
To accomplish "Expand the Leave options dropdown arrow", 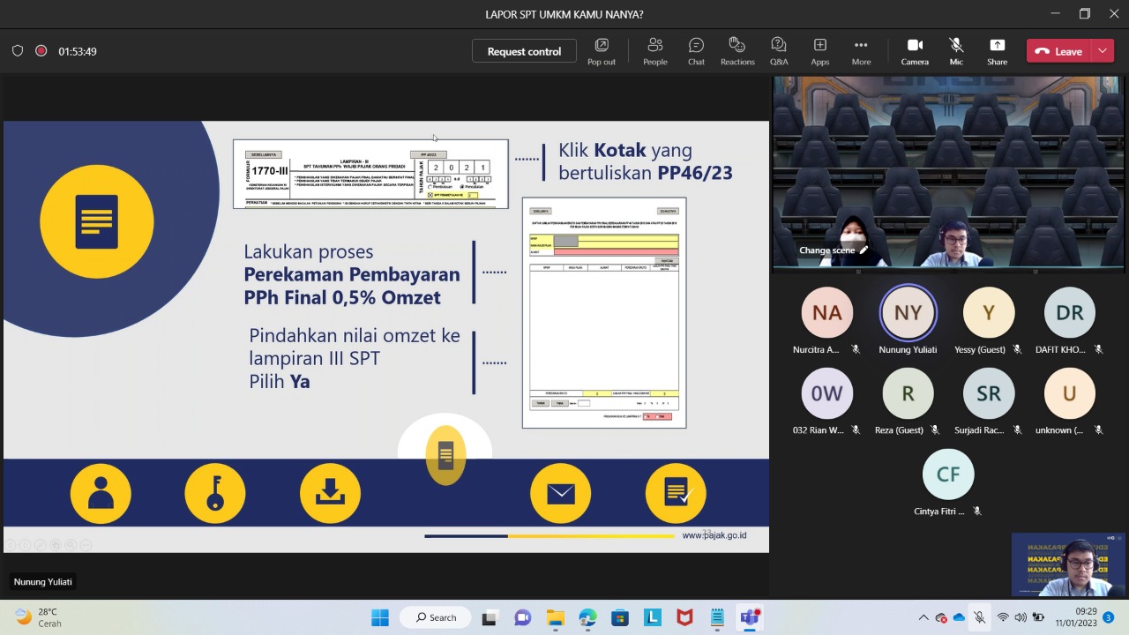I will [x=1103, y=51].
